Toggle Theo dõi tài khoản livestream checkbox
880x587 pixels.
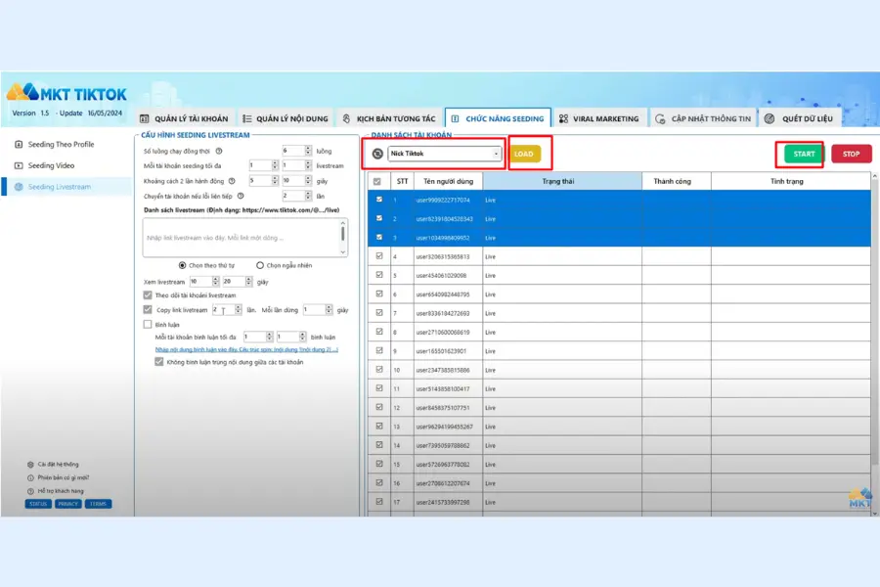(148, 294)
